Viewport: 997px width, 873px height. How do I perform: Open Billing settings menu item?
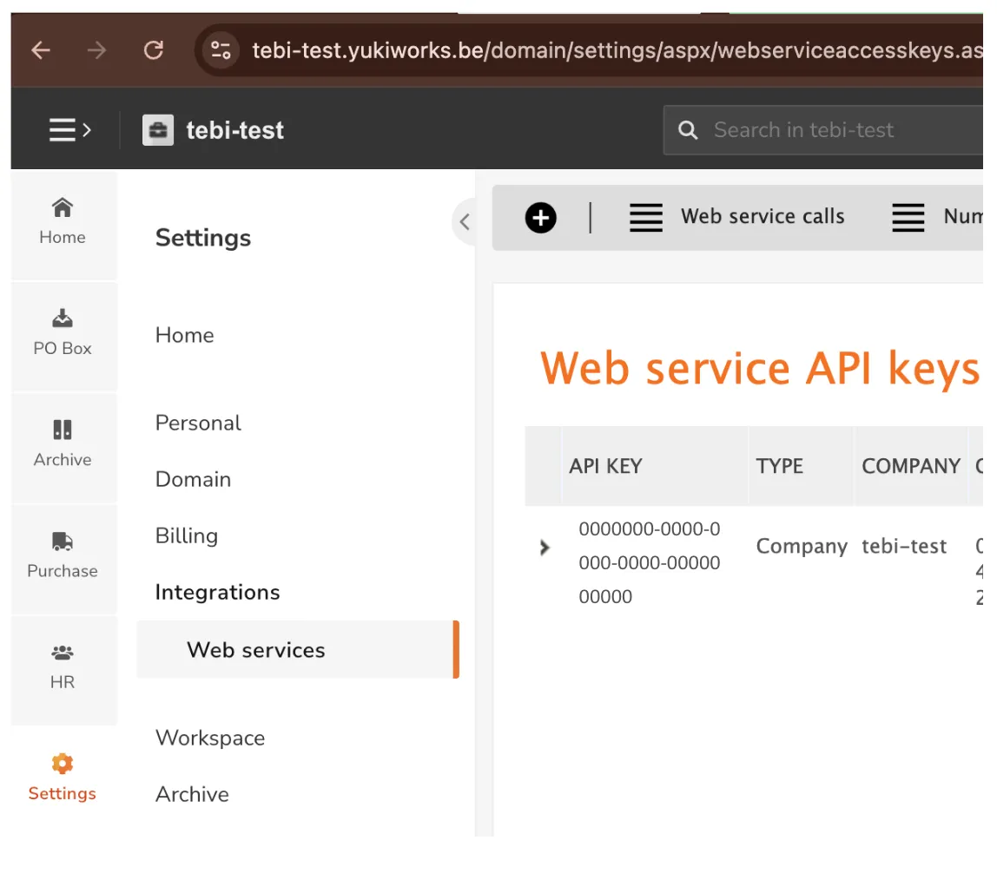point(186,535)
